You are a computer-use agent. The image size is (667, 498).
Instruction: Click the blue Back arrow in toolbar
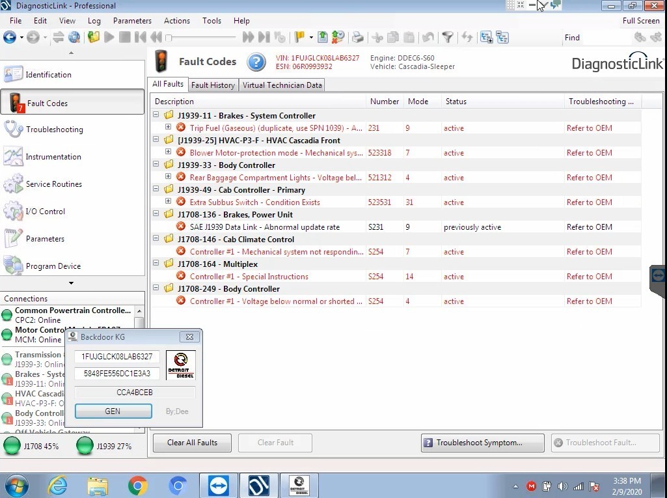[9, 38]
